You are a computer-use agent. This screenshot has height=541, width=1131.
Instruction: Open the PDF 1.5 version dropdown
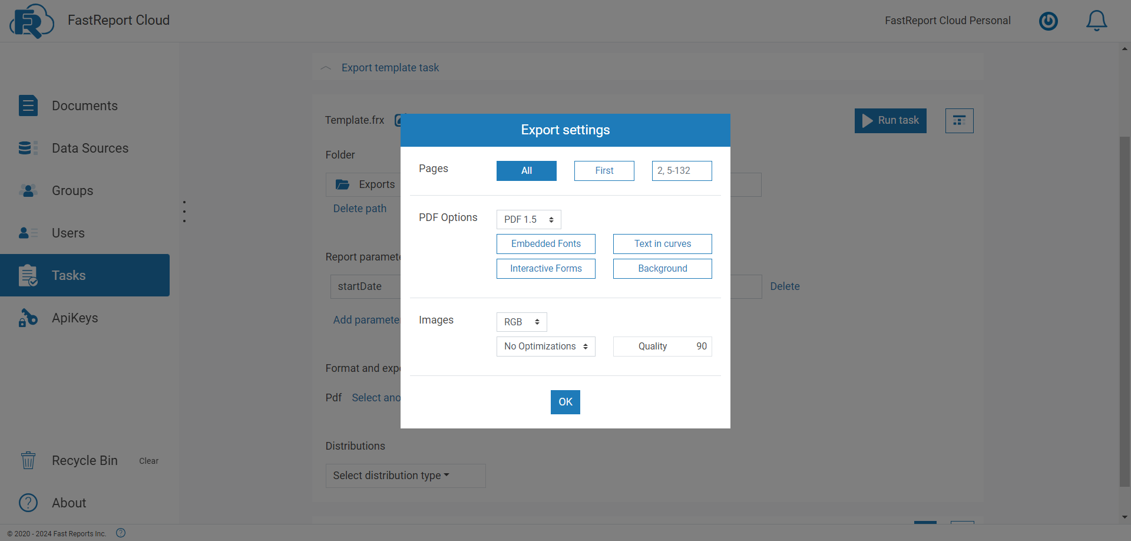528,219
